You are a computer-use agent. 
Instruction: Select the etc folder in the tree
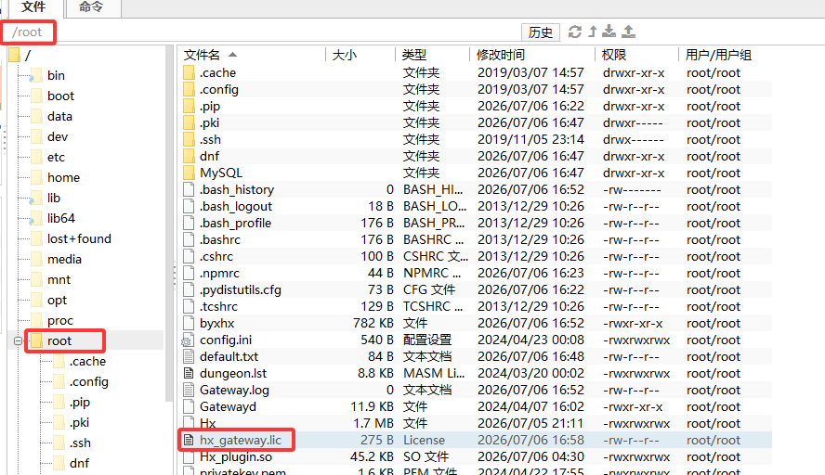56,158
